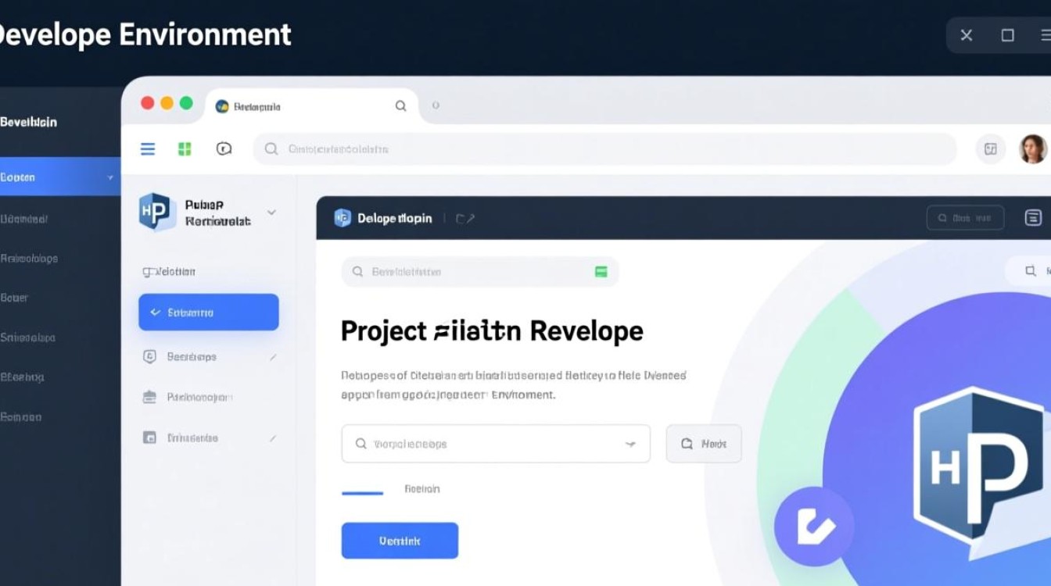Screen dimensions: 1051x586
Task: Open the blue hamburger menu in toolbar
Action: coord(148,148)
